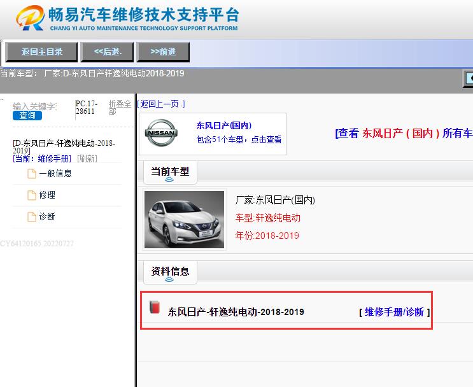Click PC.17-28611 code text

[x=87, y=108]
